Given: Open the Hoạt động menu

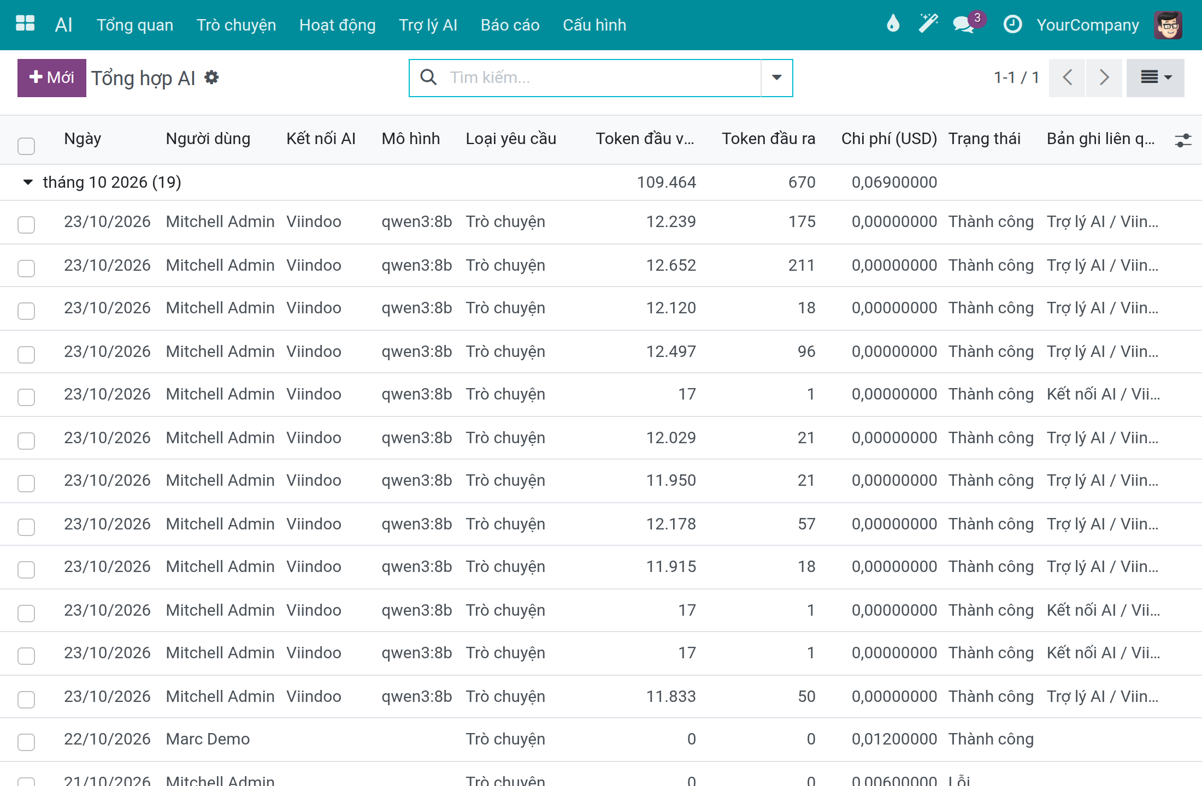Looking at the screenshot, I should 338,25.
